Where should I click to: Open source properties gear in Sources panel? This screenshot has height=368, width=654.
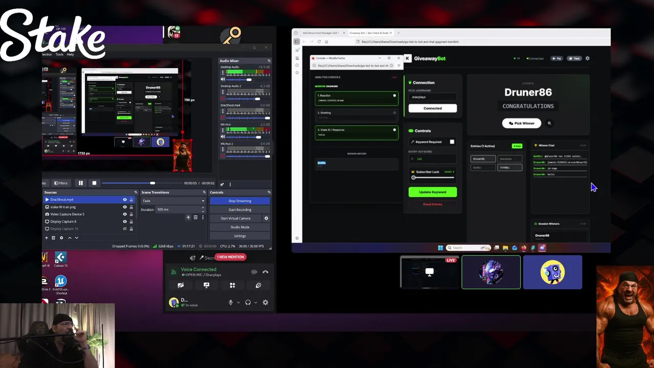click(x=61, y=238)
